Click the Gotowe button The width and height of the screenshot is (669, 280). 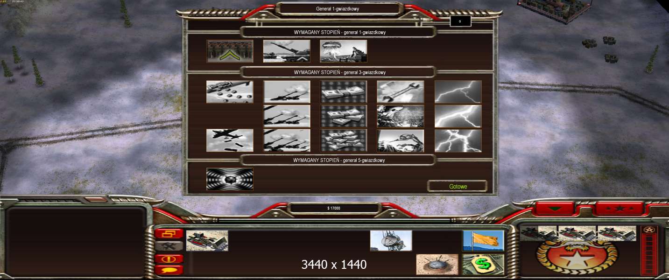click(458, 186)
